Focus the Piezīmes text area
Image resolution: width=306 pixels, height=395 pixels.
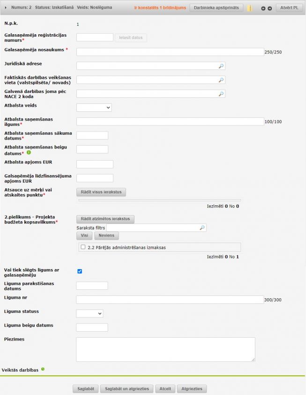165,349
